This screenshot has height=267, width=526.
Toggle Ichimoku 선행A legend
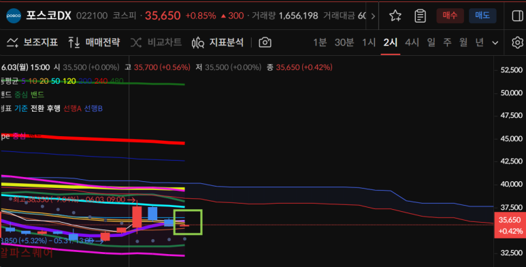coord(72,108)
